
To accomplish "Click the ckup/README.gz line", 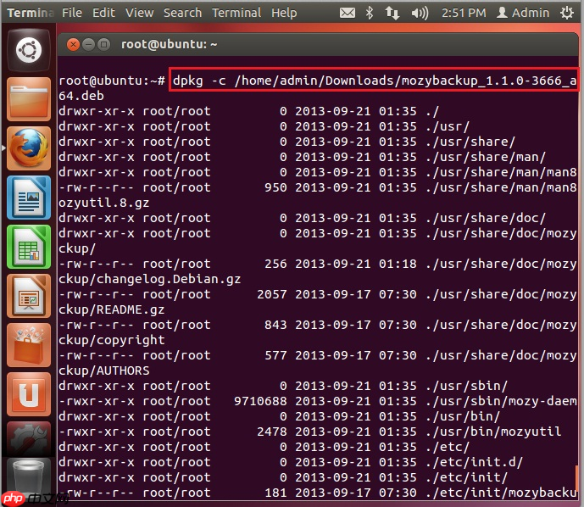I will tap(111, 309).
